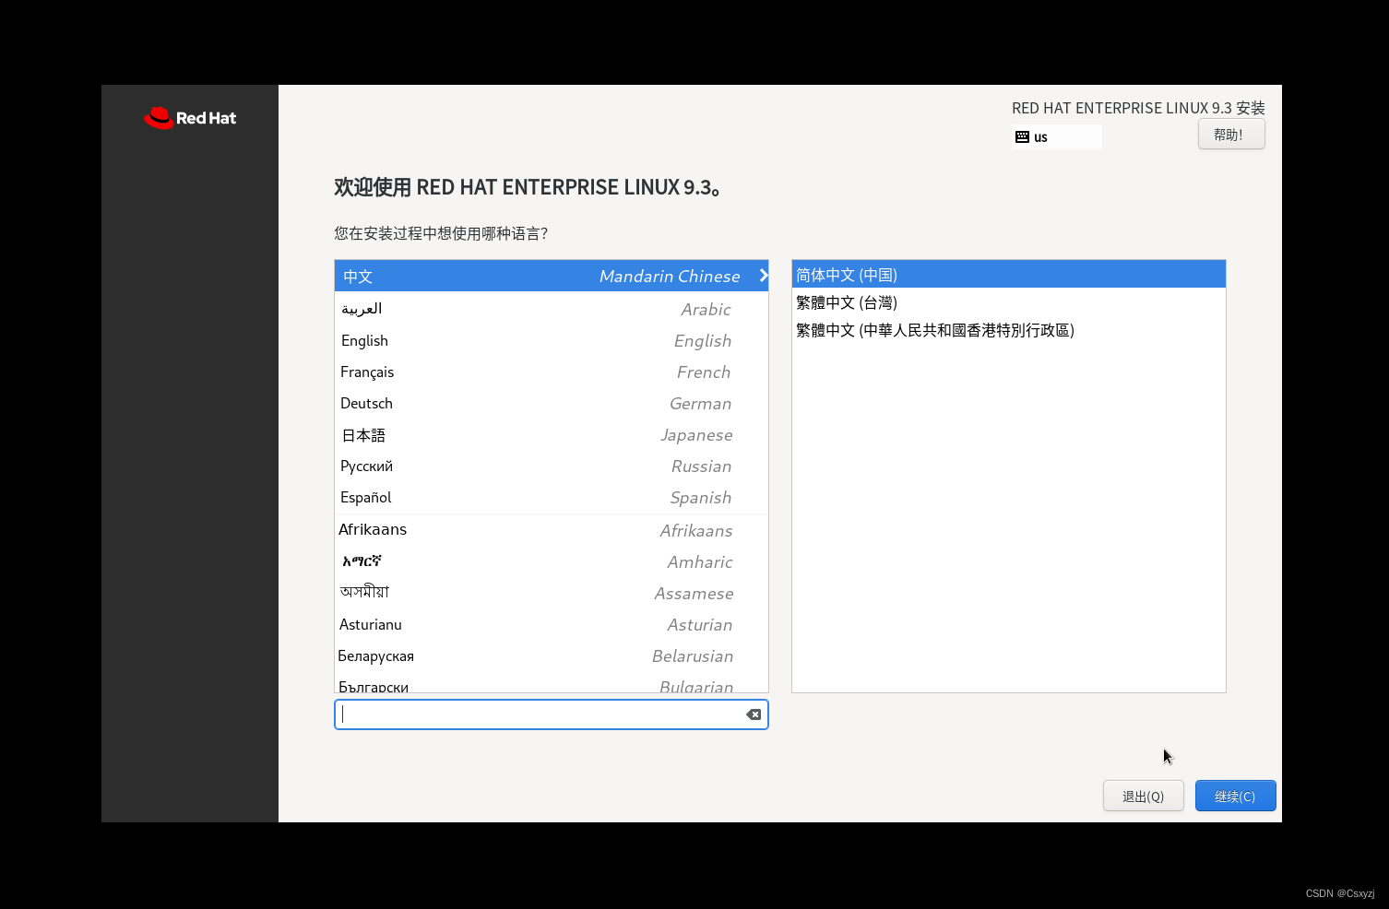1389x909 pixels.
Task: Select 中文 Mandarin Chinese language row
Action: pyautogui.click(x=552, y=276)
